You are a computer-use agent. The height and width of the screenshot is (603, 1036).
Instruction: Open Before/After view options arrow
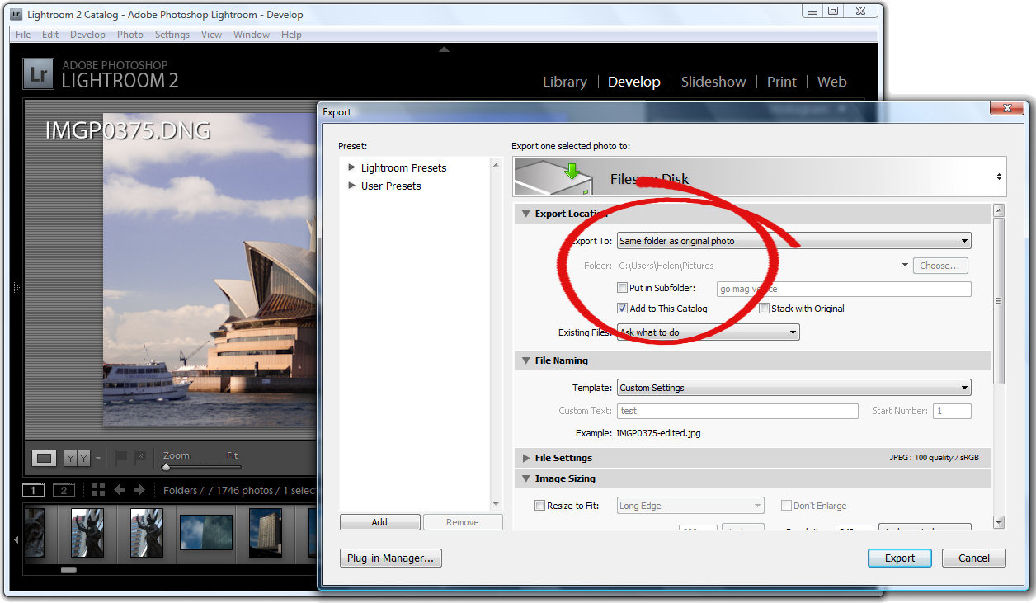pos(97,459)
